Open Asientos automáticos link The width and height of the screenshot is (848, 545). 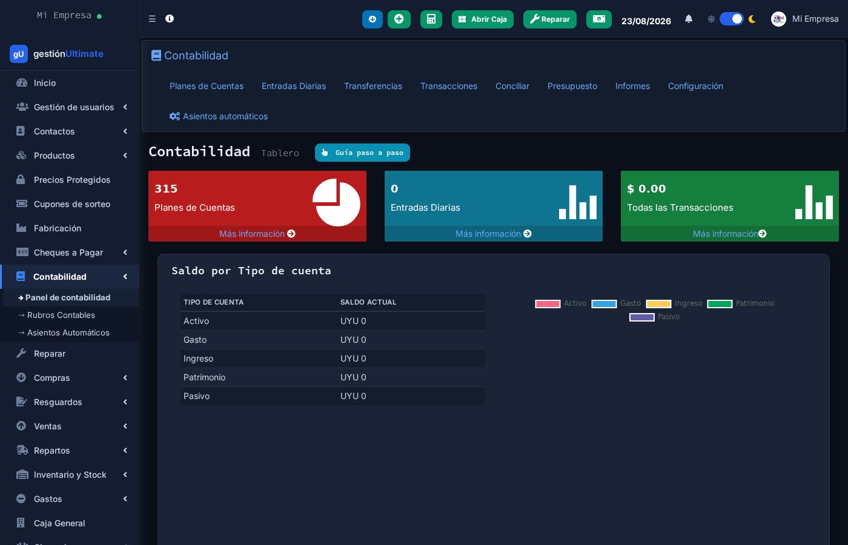219,116
